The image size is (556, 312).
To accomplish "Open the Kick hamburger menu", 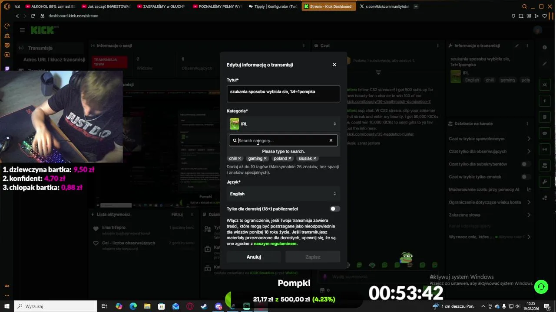I will (22, 30).
